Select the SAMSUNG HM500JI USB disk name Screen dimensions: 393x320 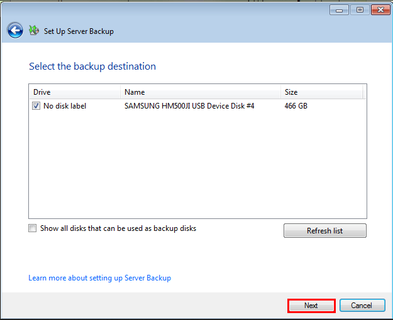tap(189, 106)
